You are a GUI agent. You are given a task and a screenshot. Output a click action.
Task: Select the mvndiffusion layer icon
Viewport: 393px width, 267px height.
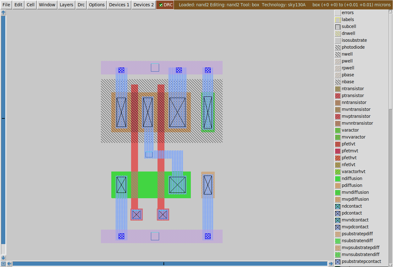338,193
